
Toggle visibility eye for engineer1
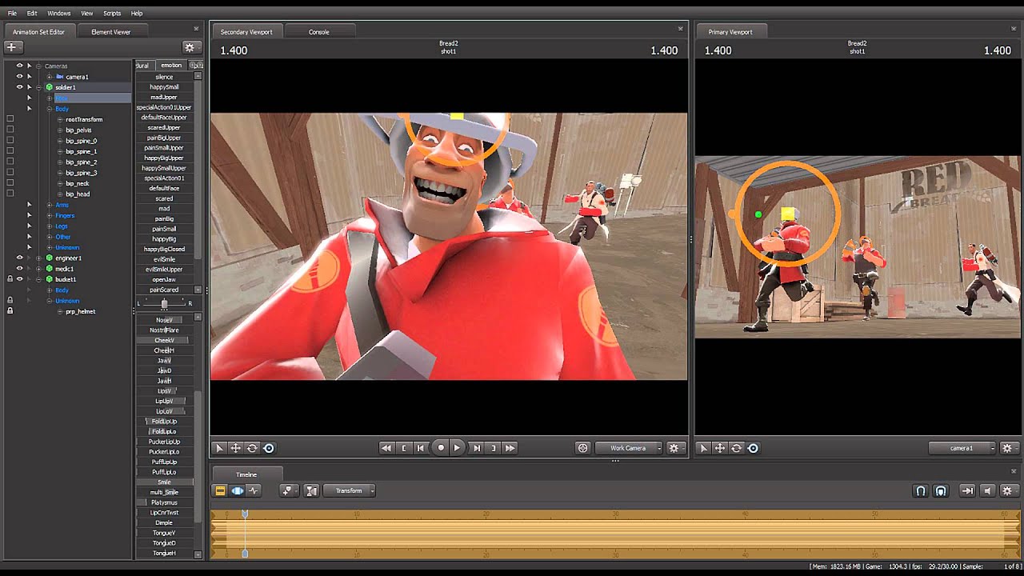pos(19,258)
